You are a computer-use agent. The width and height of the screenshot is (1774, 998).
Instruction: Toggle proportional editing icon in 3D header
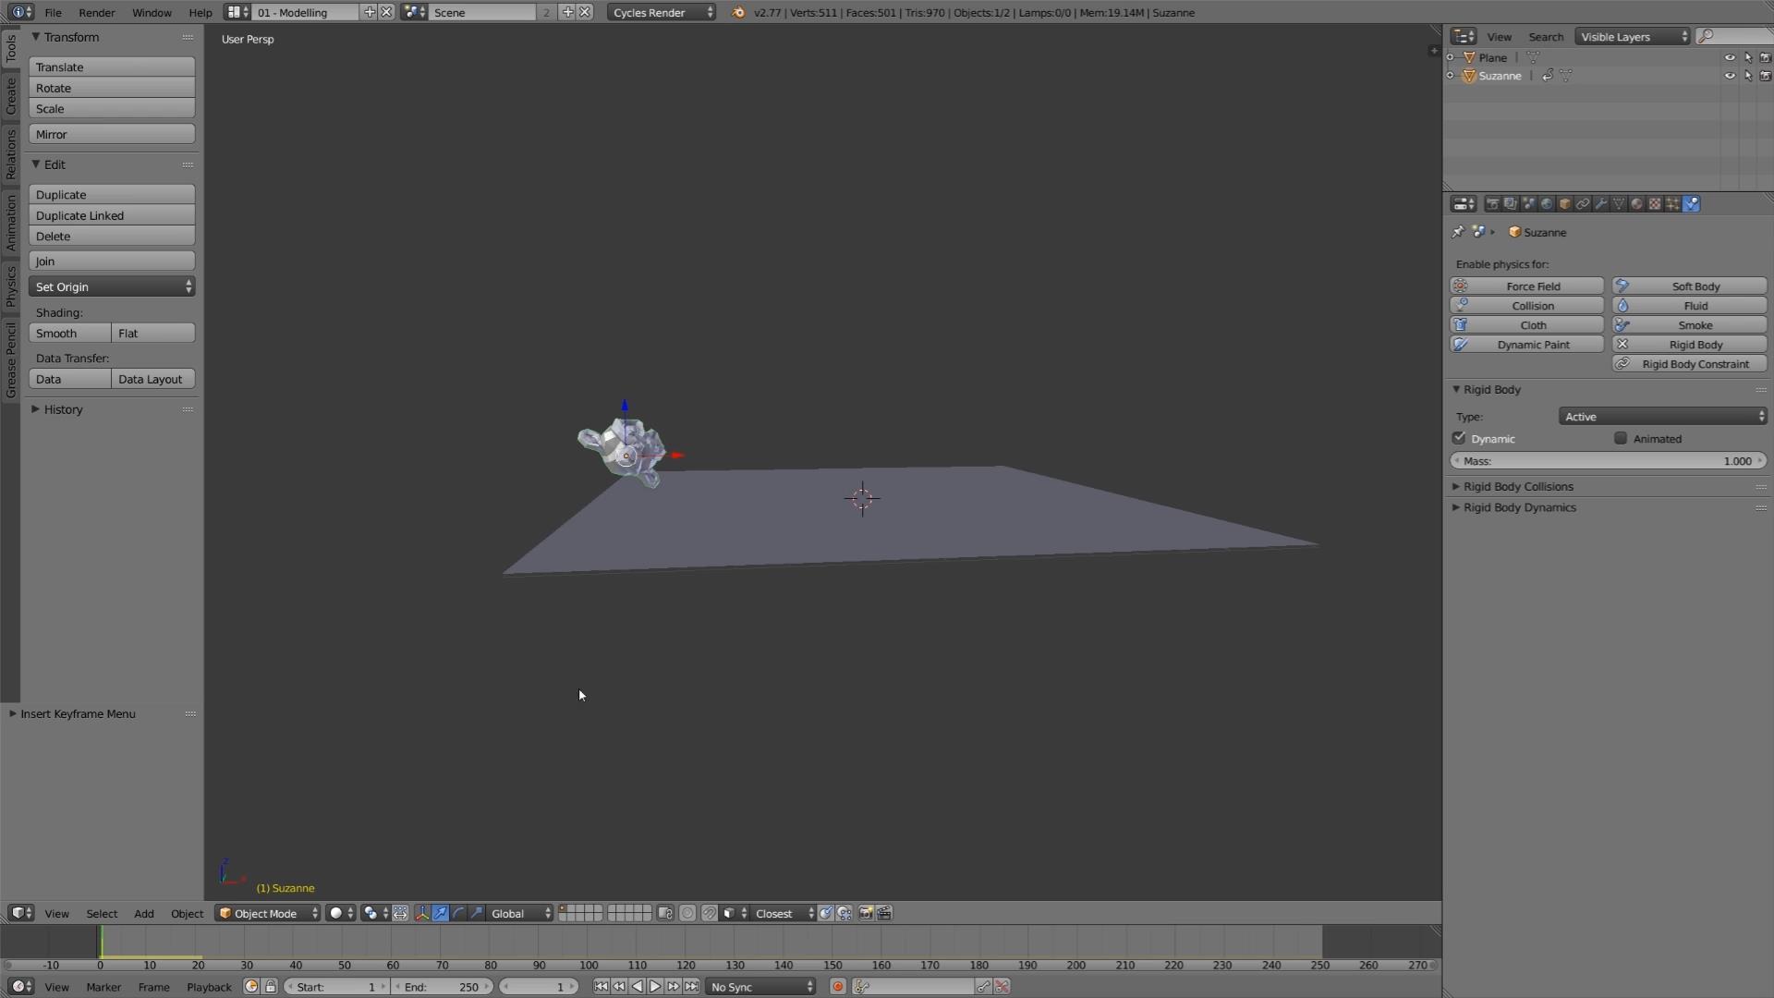(687, 914)
